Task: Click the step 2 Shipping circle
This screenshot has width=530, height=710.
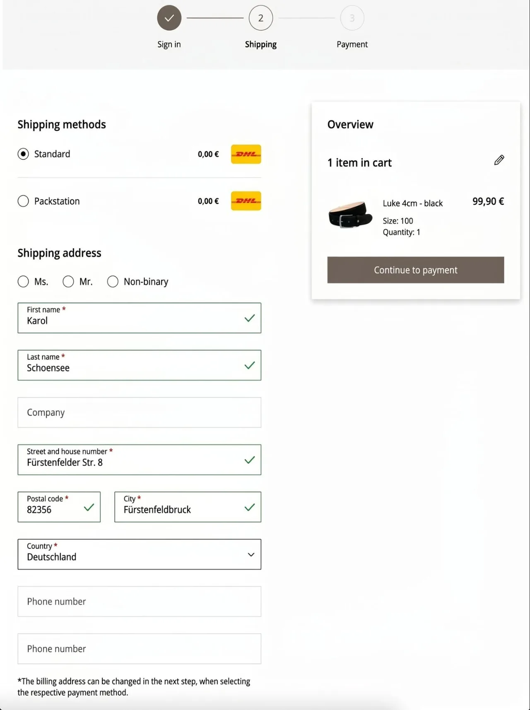Action: [x=261, y=18]
